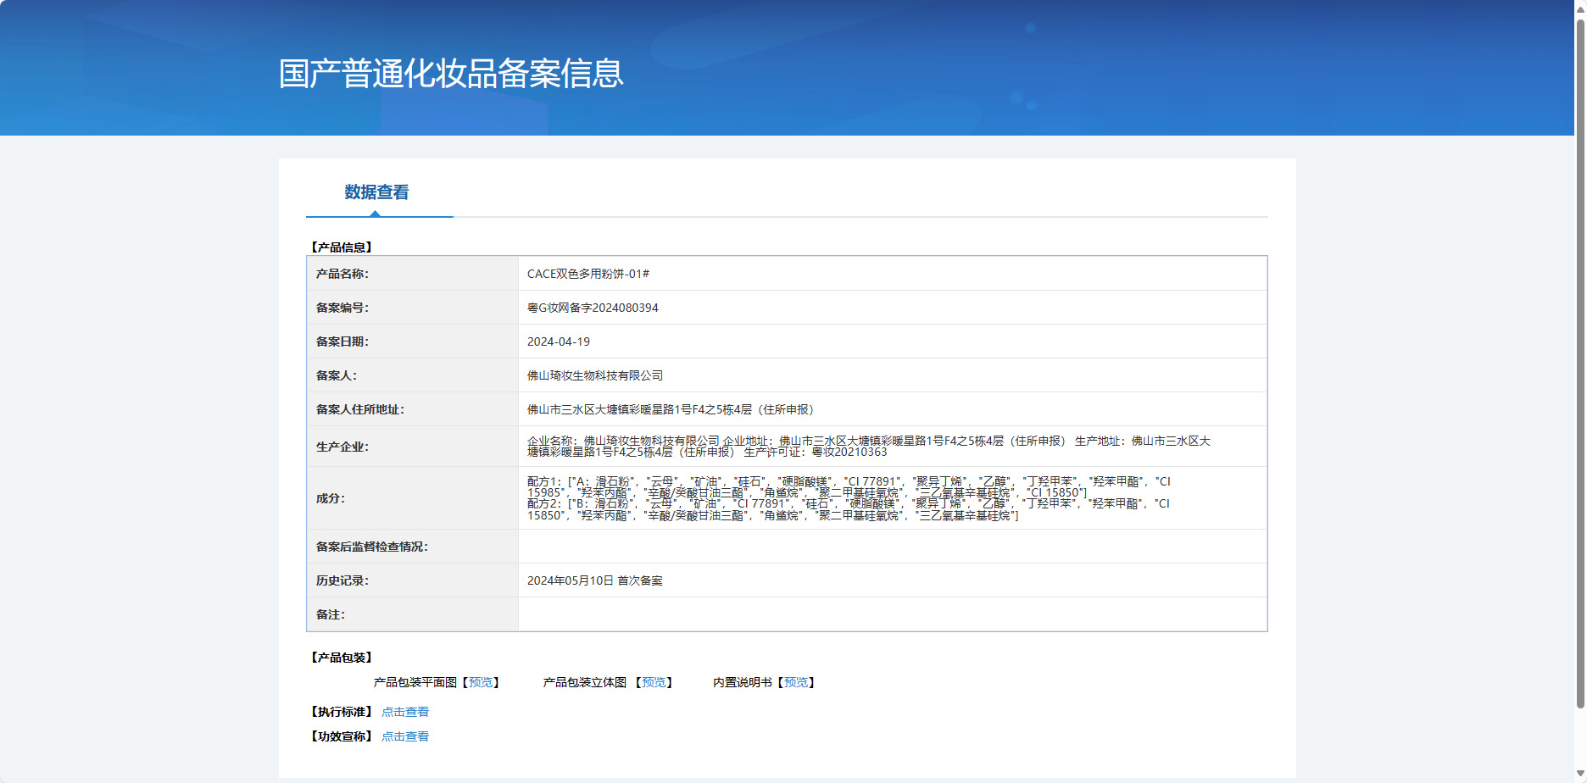Click the 备案人: row label

[337, 375]
